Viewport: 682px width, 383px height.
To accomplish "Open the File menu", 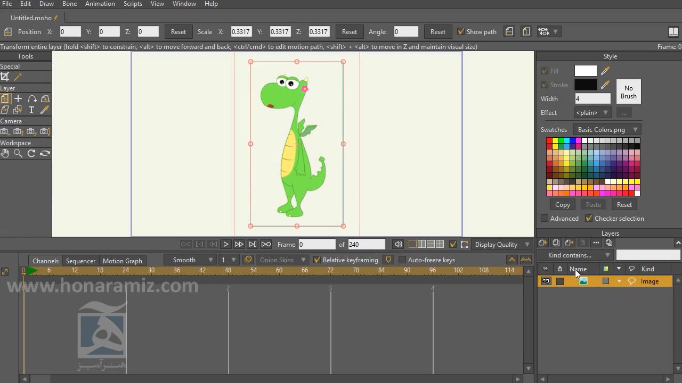I will pos(7,4).
